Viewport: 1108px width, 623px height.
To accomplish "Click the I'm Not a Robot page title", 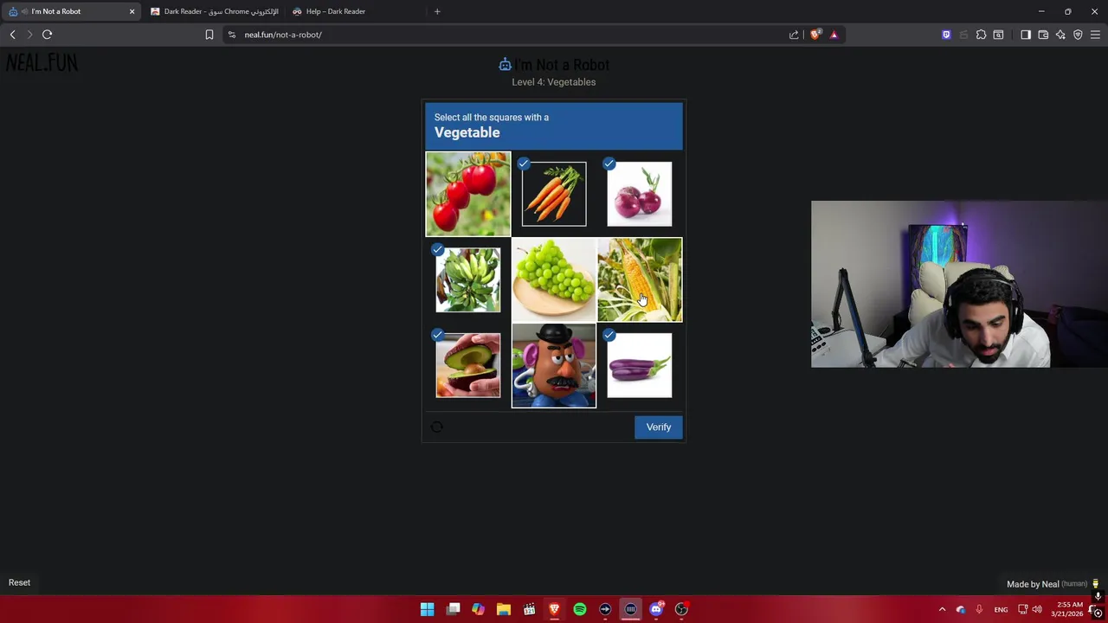I will [x=554, y=65].
